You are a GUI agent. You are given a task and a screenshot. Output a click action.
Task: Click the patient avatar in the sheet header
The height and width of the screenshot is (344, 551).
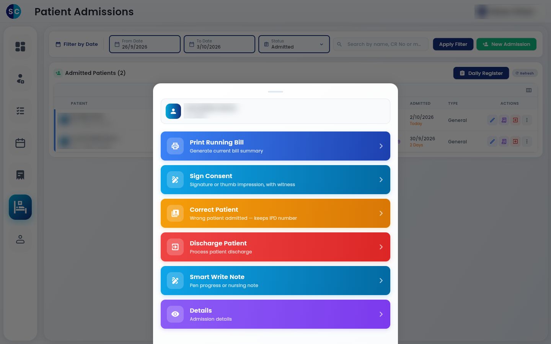(173, 111)
